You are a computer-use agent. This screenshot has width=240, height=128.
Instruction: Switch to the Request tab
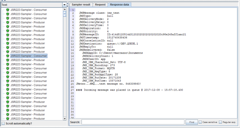[100, 5]
